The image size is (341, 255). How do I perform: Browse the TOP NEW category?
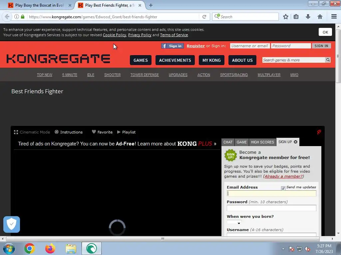coord(44,75)
